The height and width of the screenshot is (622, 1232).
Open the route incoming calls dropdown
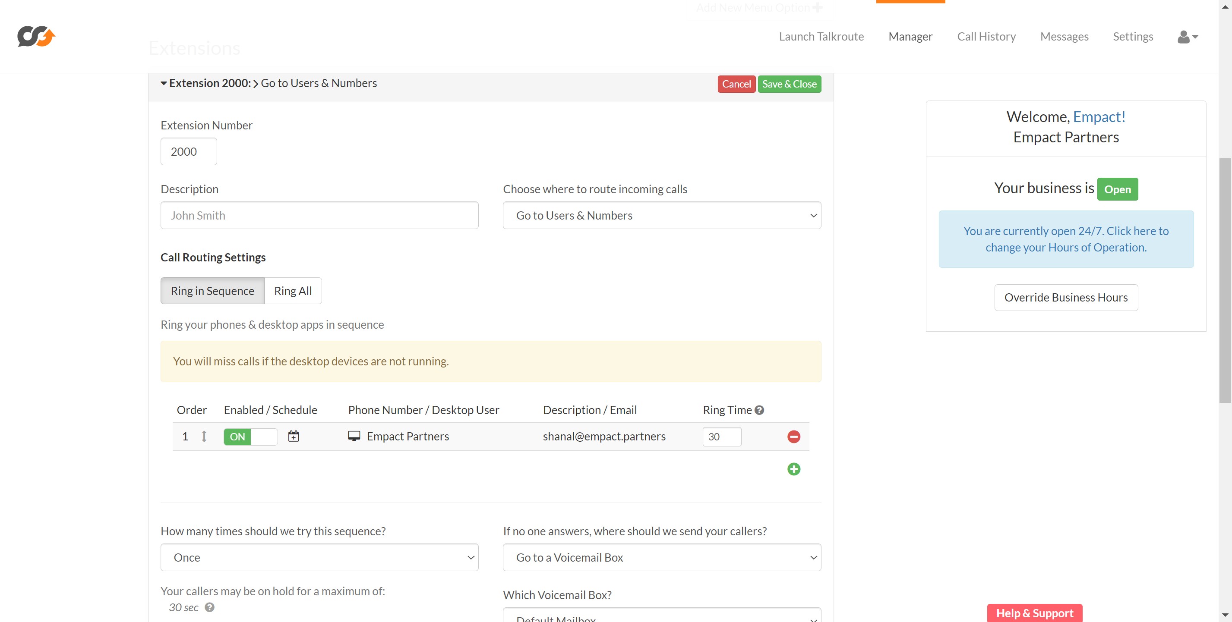coord(661,215)
